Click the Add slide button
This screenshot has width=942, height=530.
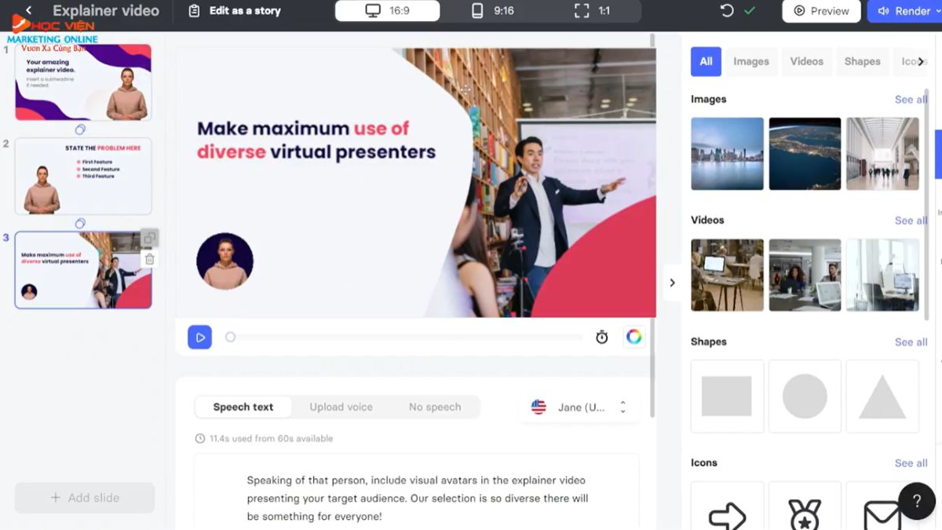click(x=85, y=498)
